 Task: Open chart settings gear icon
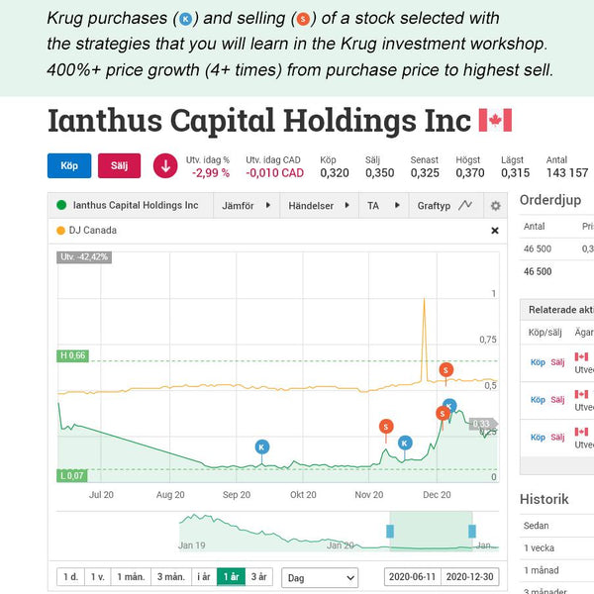(496, 206)
